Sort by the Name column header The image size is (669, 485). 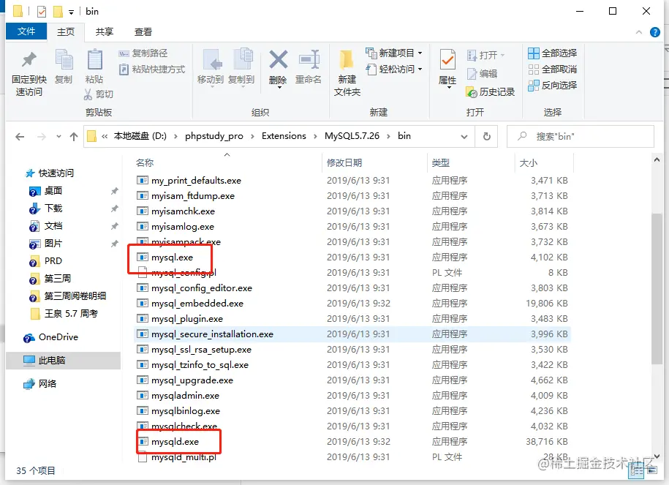pyautogui.click(x=145, y=162)
